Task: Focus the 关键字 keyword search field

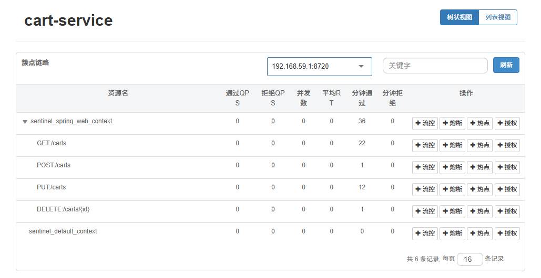Action: tap(435, 66)
